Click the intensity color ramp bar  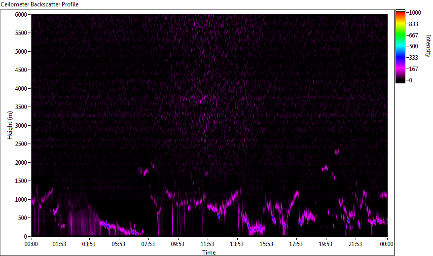[x=400, y=46]
